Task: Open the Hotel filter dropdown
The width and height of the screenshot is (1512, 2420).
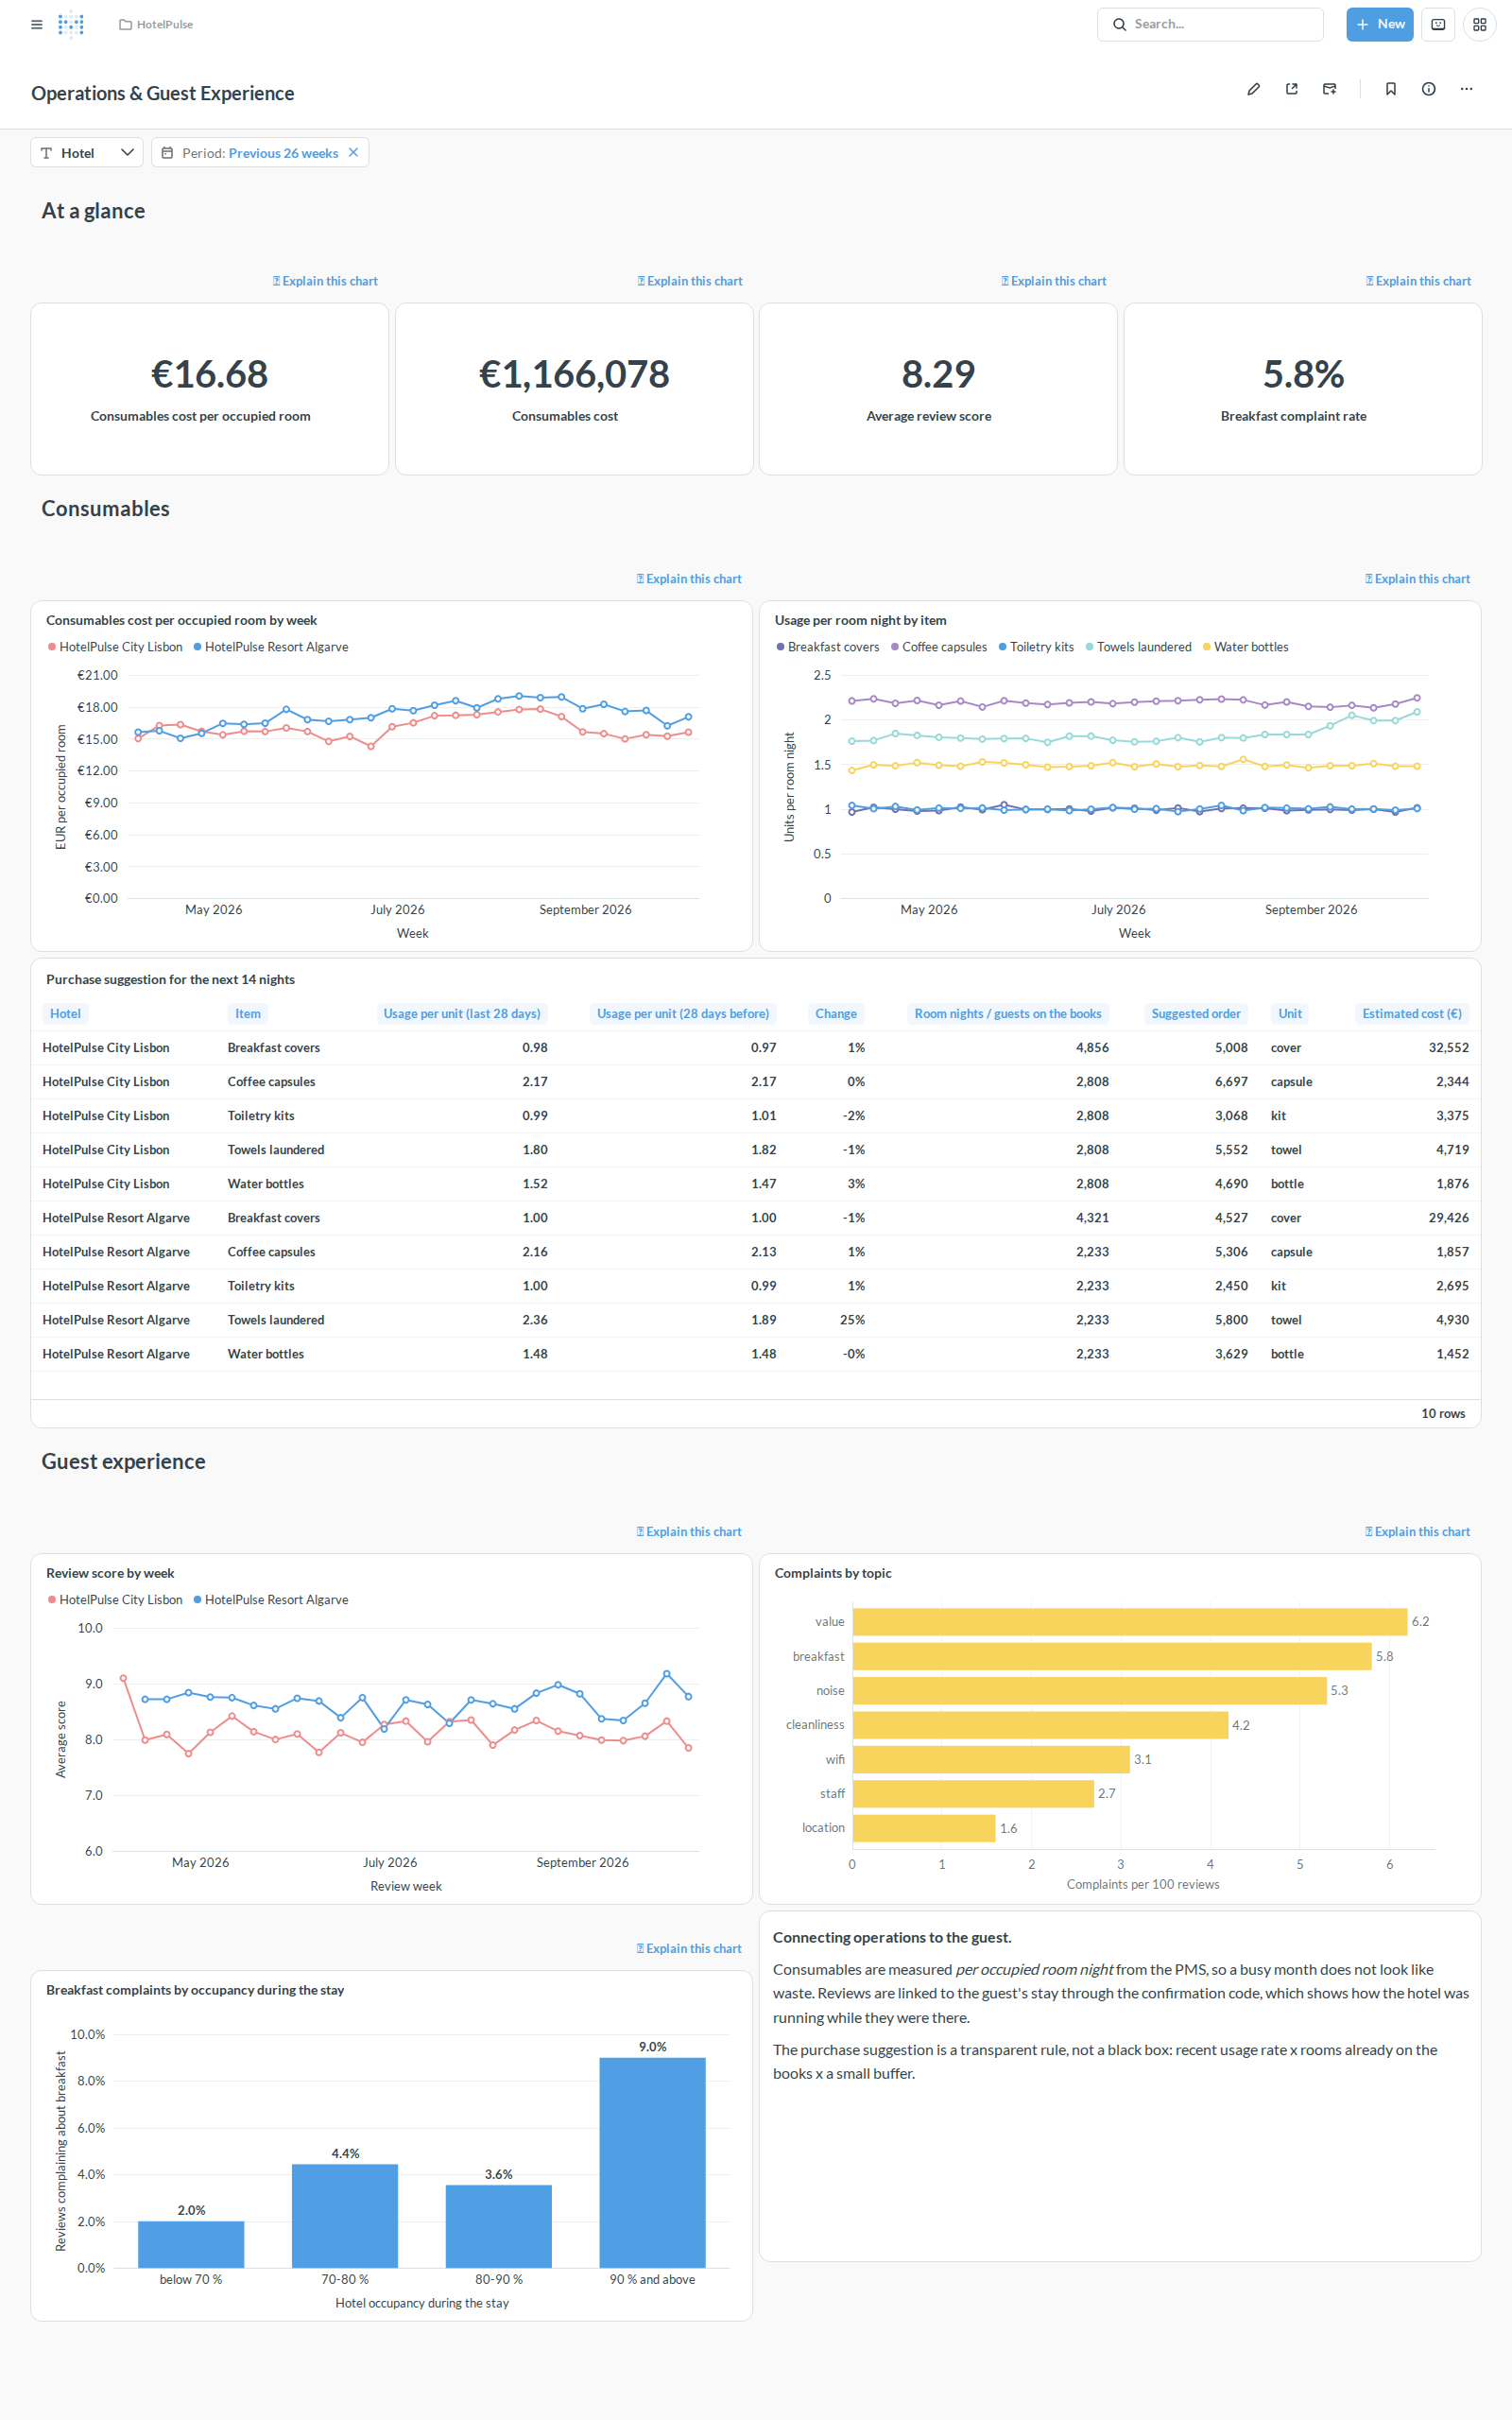Action: (87, 153)
